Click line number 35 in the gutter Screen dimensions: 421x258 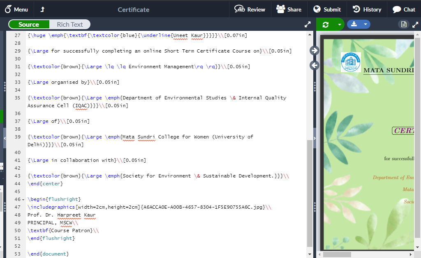[x=17, y=98]
